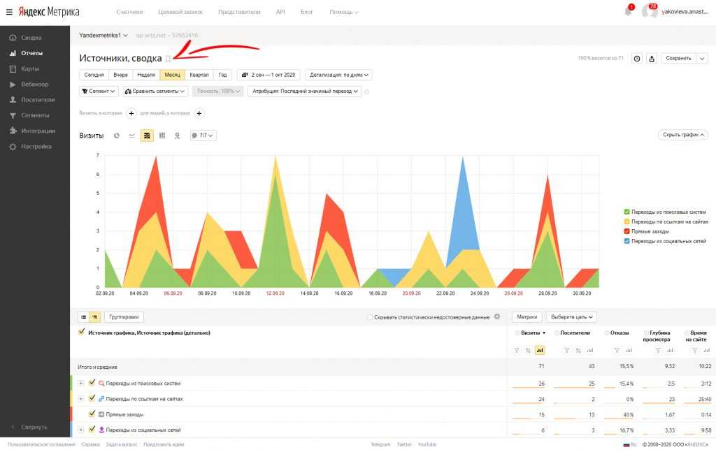
Task: Uncheck Переходы из поисковых систем row checkbox
Action: click(92, 383)
